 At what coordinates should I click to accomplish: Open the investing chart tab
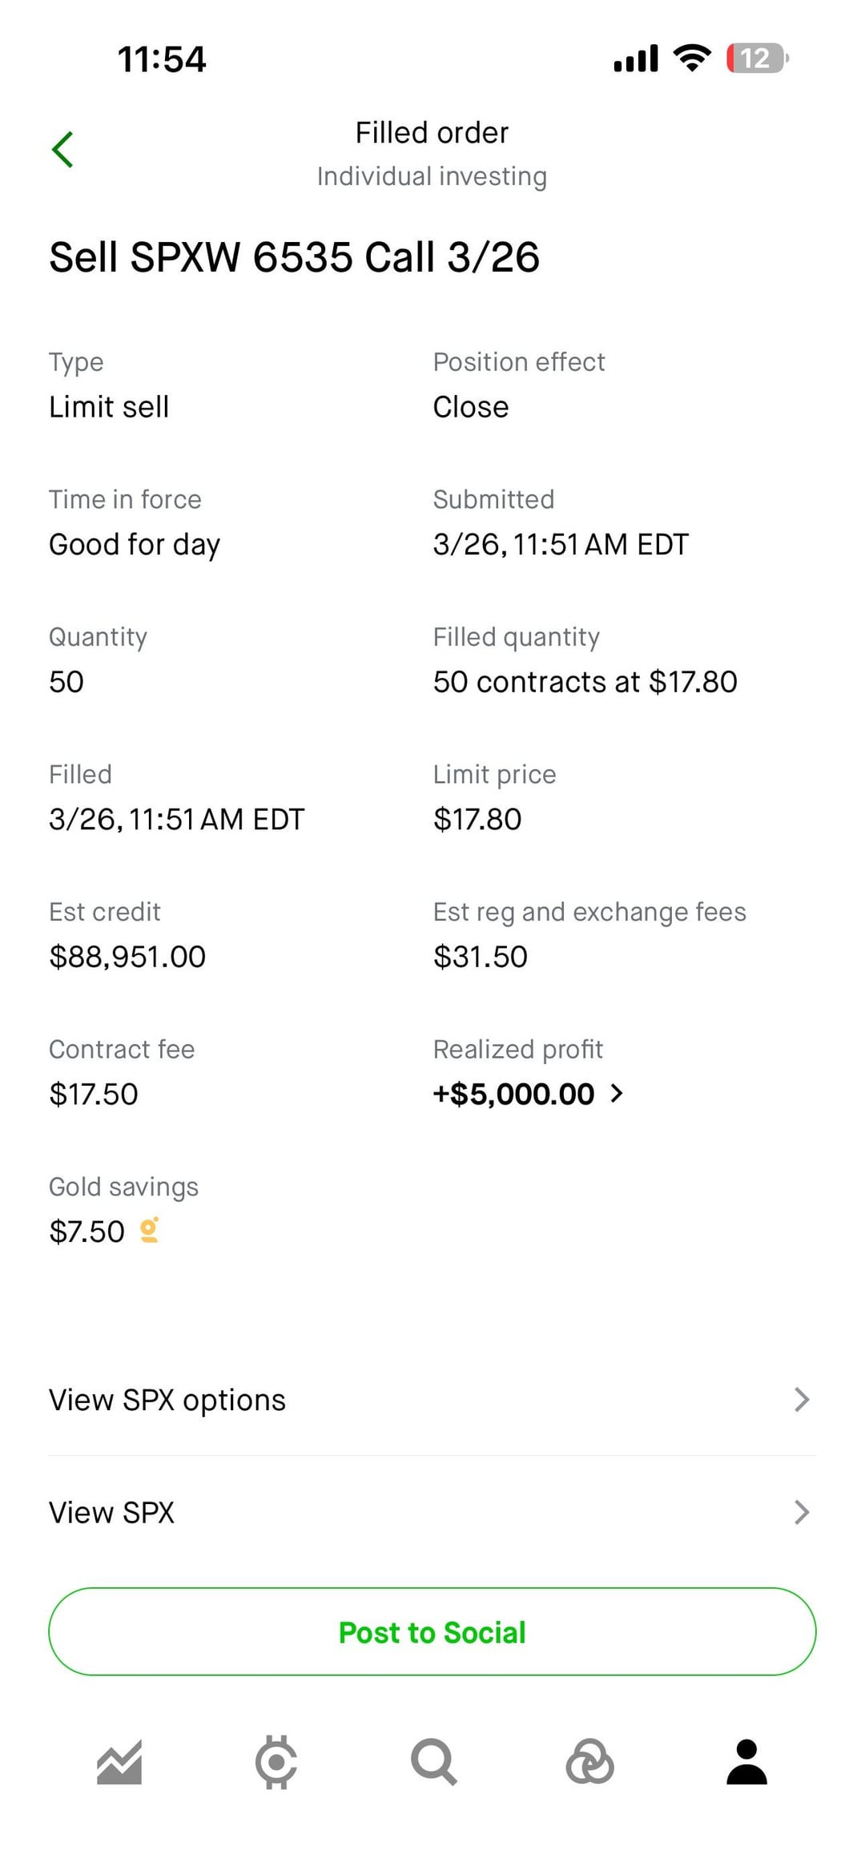(119, 1762)
